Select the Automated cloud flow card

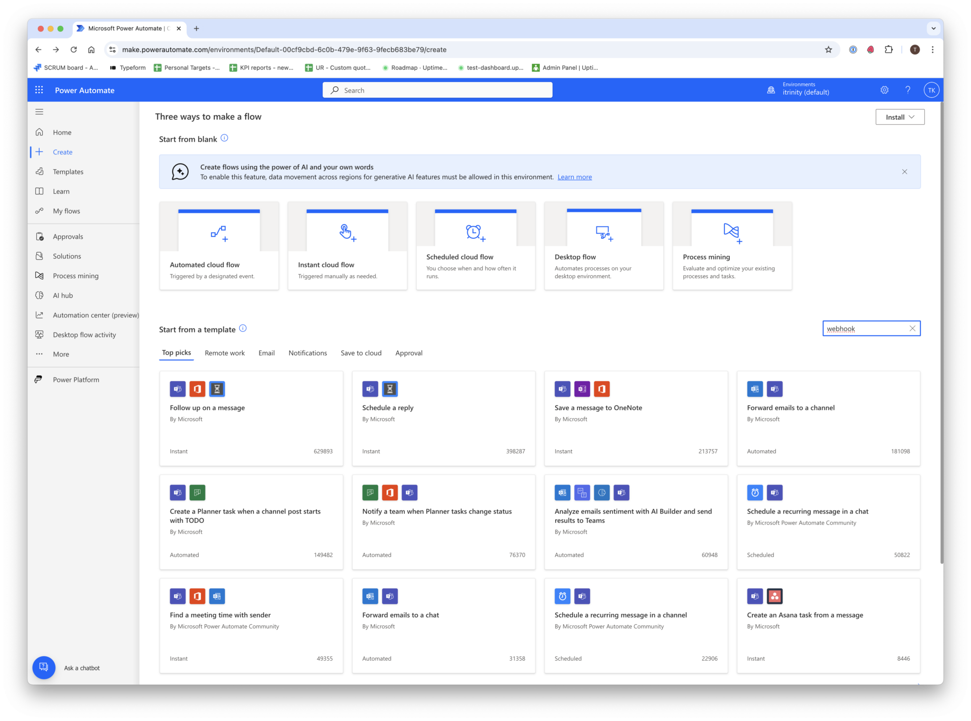219,245
